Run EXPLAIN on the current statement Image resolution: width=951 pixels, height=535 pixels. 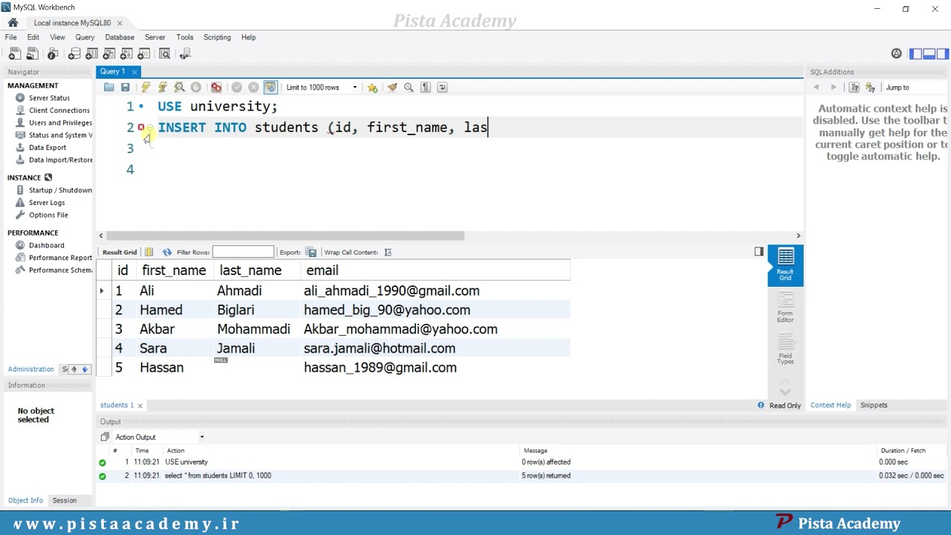pyautogui.click(x=179, y=88)
